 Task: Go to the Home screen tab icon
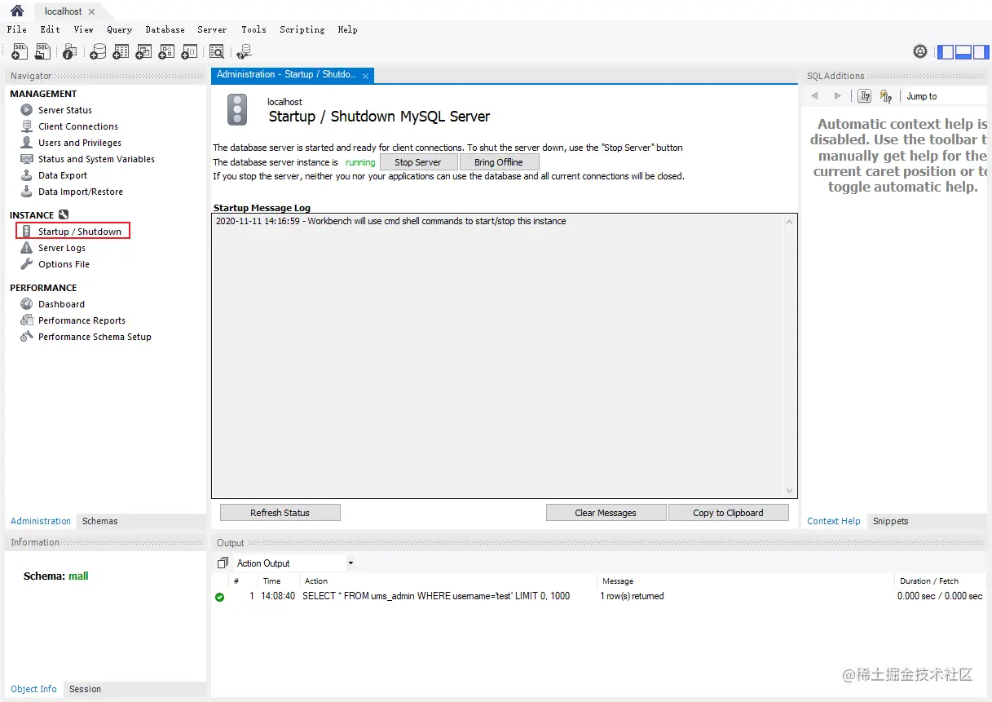[16, 11]
